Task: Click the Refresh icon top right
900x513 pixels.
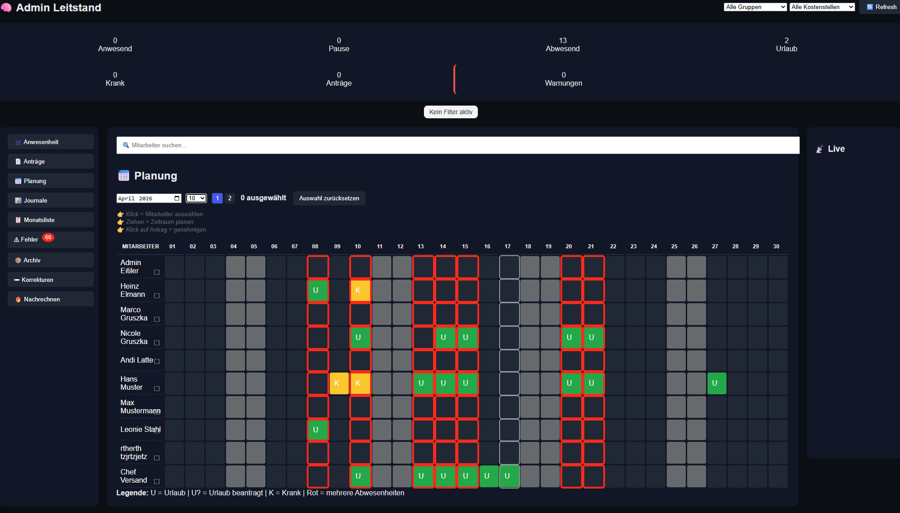Action: pyautogui.click(x=869, y=7)
